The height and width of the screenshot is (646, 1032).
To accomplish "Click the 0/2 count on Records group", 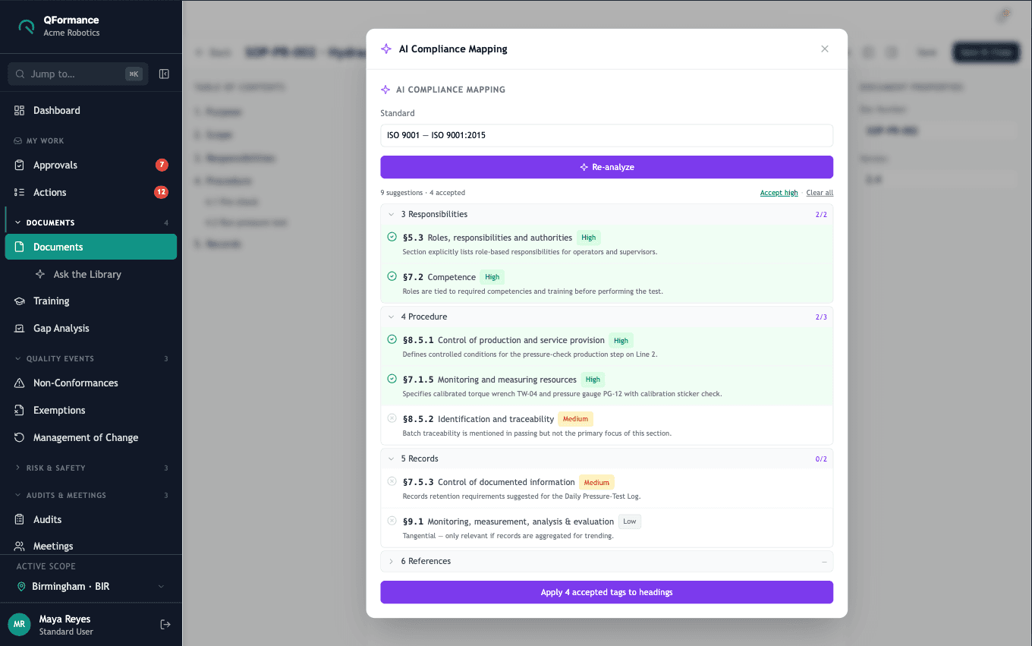I will pyautogui.click(x=821, y=459).
